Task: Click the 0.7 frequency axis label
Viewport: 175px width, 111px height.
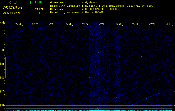Action: pyautogui.click(x=3, y=92)
